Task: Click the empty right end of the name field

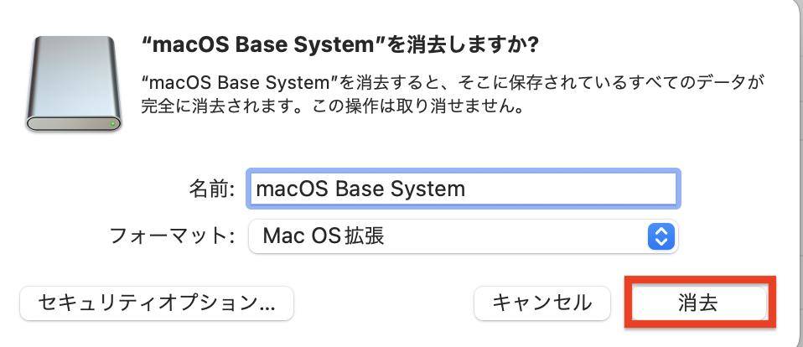Action: [620, 189]
